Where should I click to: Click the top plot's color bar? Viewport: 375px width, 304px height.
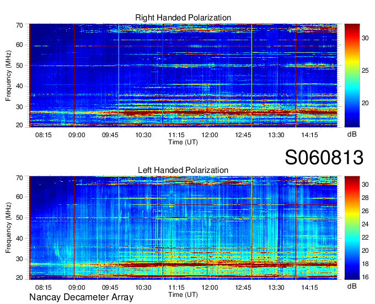(352, 75)
